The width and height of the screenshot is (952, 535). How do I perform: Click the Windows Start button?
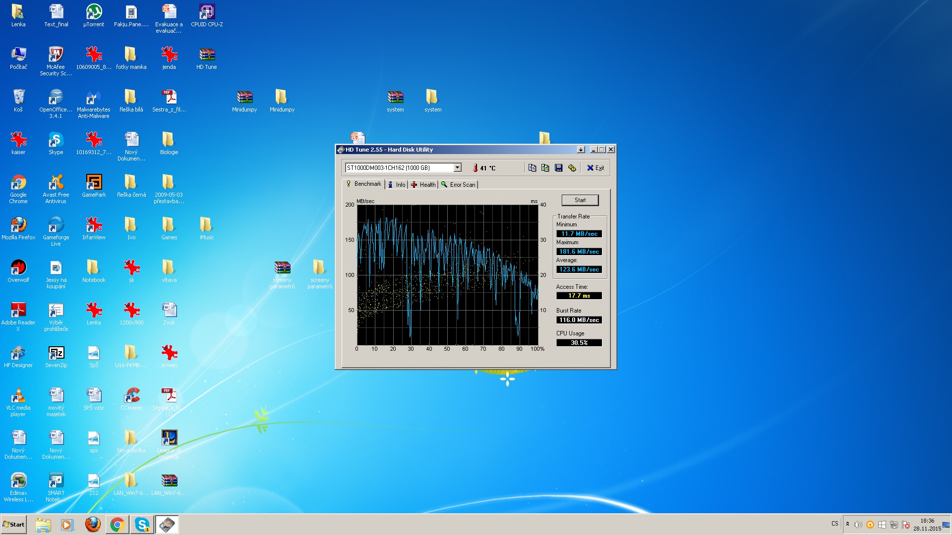13,525
